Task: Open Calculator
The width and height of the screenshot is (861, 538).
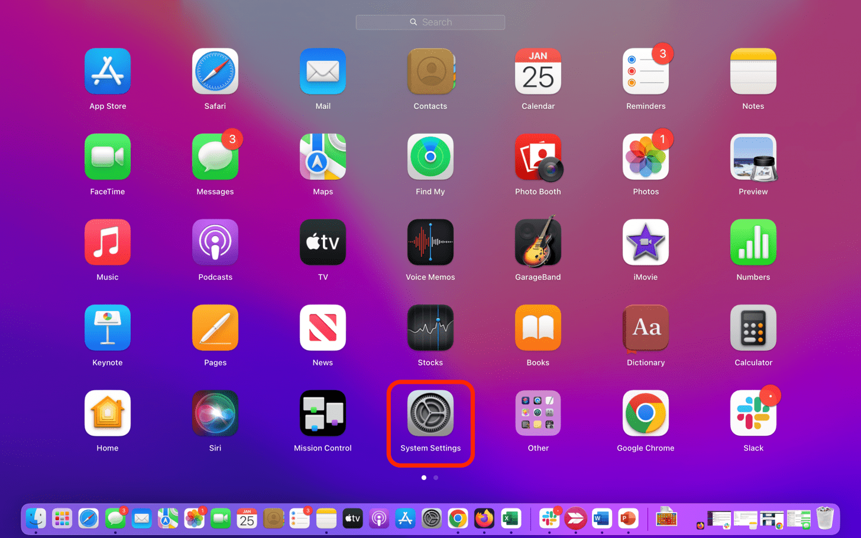Action: coord(753,328)
